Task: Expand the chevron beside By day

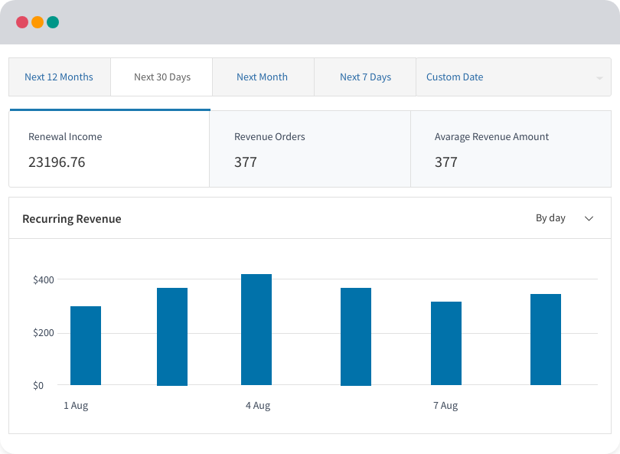Action: tap(589, 218)
